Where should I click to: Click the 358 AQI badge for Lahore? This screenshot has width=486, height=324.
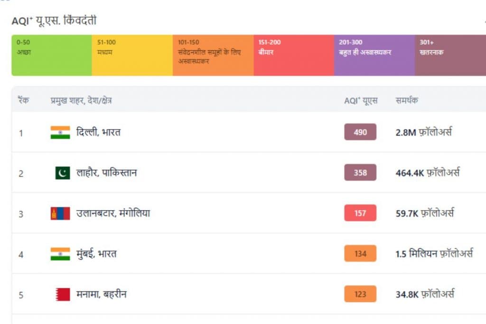tap(360, 173)
